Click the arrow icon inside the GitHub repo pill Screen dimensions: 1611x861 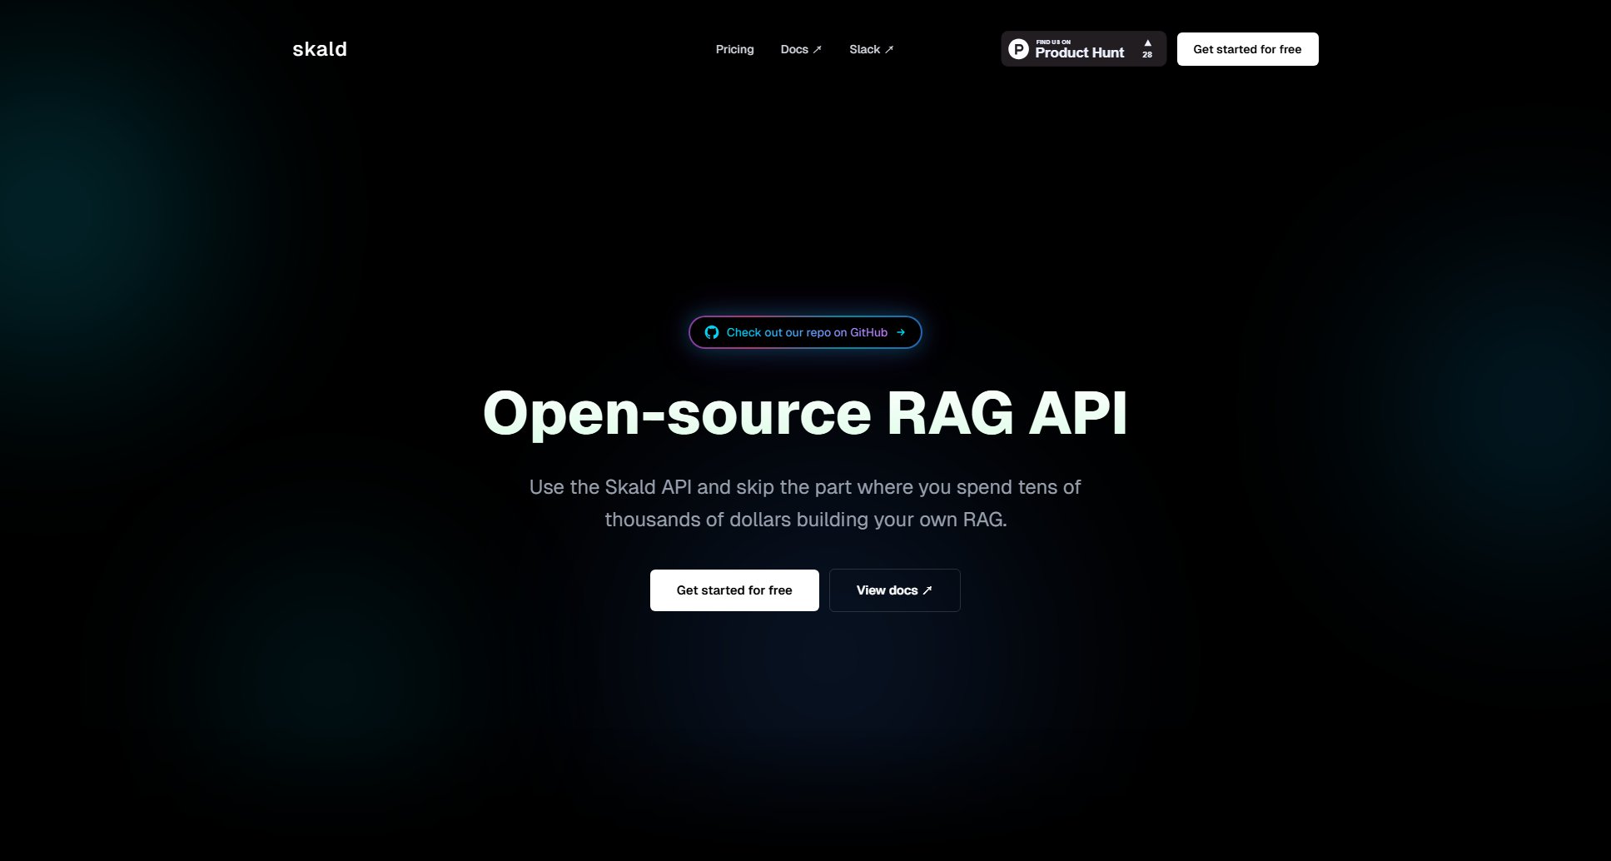[x=902, y=332]
